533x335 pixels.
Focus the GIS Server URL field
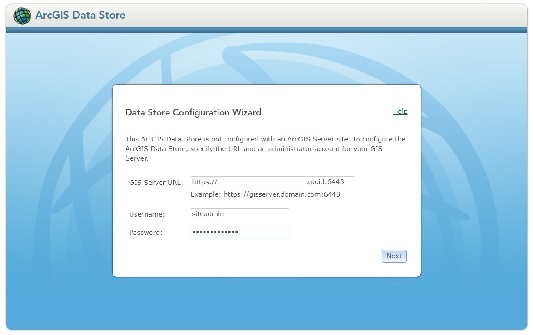click(x=272, y=181)
